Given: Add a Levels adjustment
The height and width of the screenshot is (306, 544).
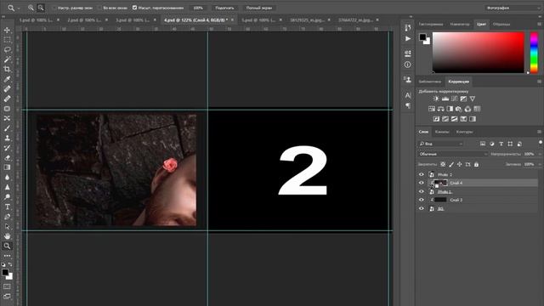Looking at the screenshot, I should pos(445,99).
